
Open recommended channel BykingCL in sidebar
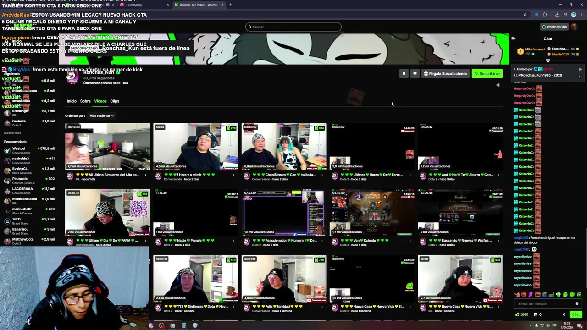pos(29,170)
